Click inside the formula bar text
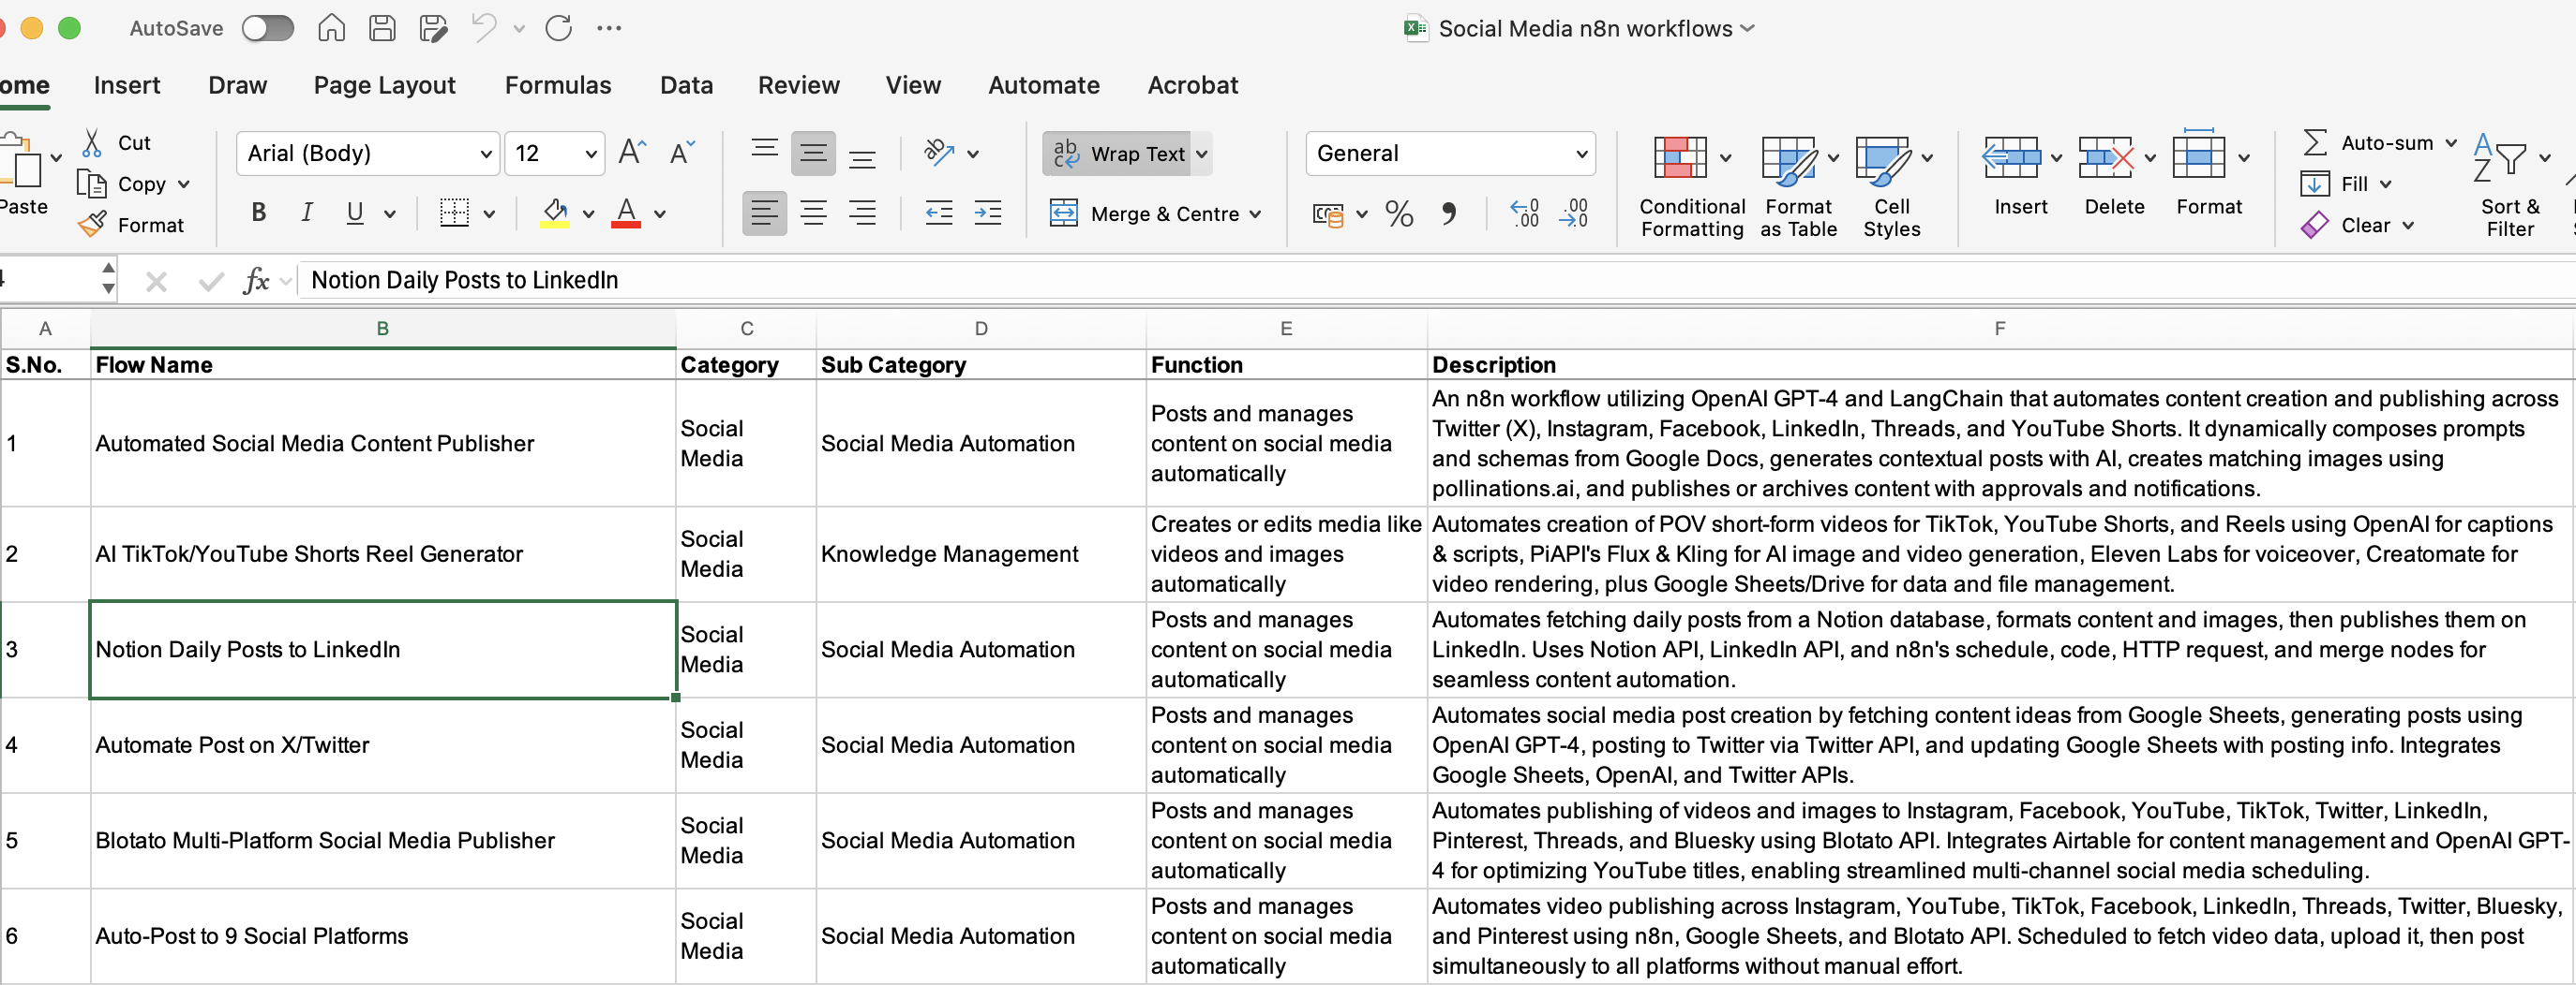The image size is (2576, 985). [x=465, y=281]
